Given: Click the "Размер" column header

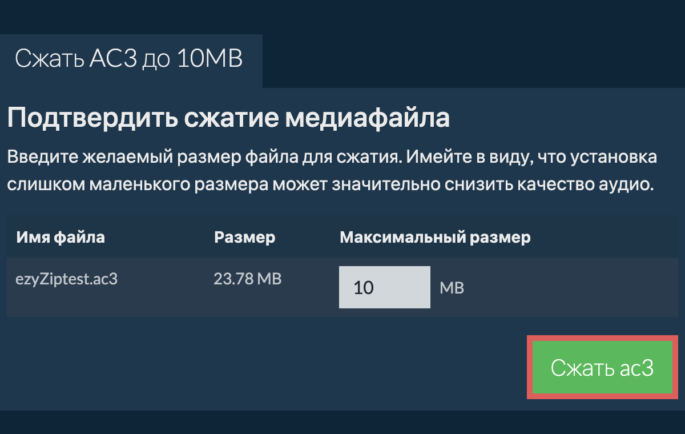Looking at the screenshot, I should [x=244, y=237].
